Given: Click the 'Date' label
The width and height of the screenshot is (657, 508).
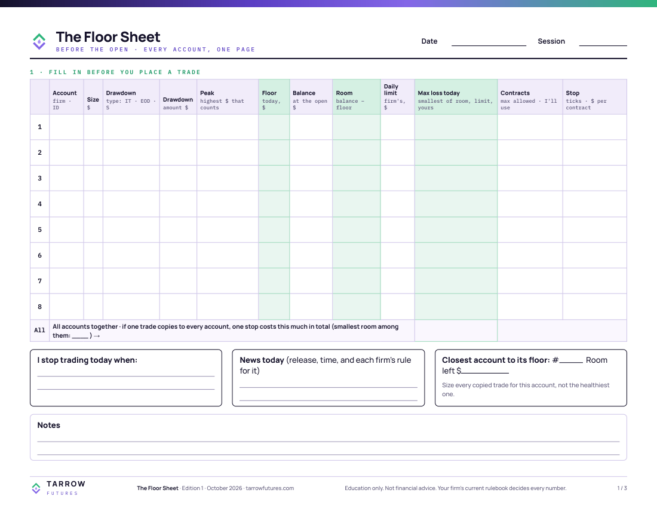Looking at the screenshot, I should tap(429, 41).
